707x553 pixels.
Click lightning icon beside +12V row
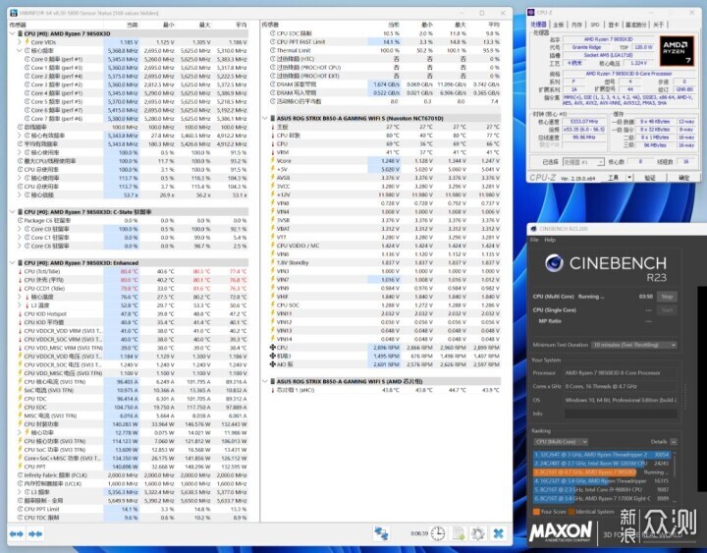272,194
